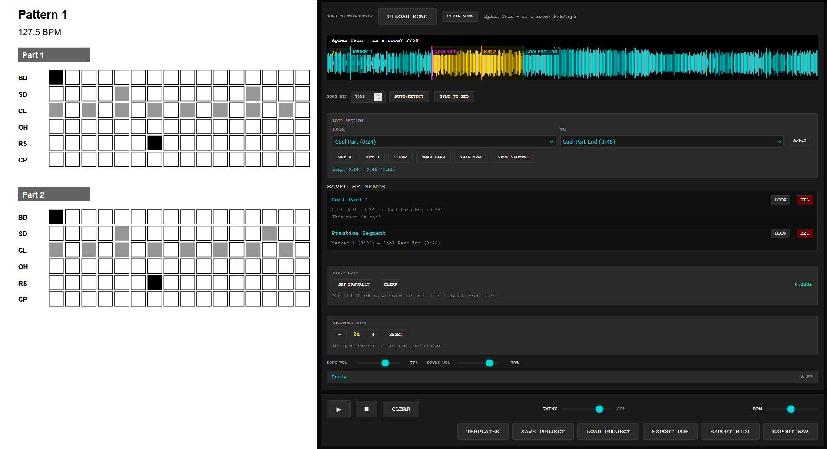The image size is (827, 449).
Task: Delete the Cool Part 1 segment
Action: point(804,200)
